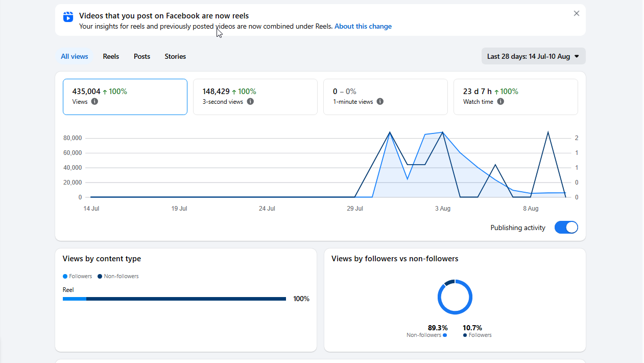This screenshot has width=644, height=363.
Task: Click the Reel progress bar at 100%
Action: click(174, 299)
